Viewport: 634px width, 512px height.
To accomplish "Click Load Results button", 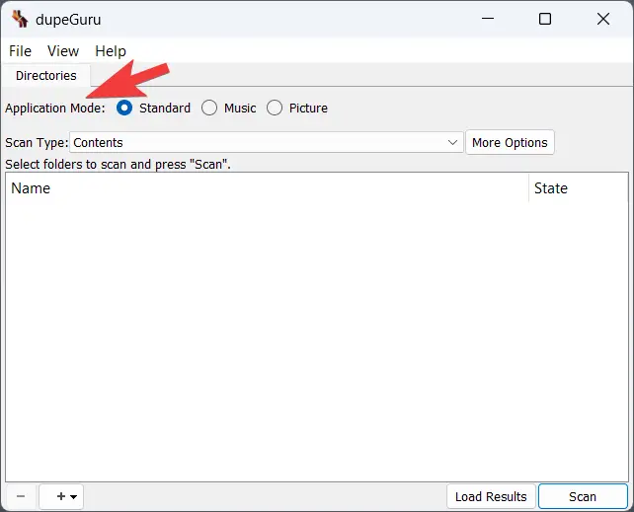I will (491, 496).
